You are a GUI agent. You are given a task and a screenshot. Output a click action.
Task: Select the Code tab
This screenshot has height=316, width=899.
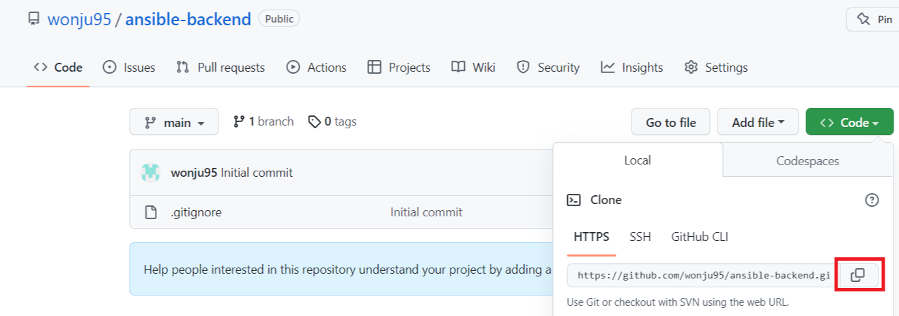tap(58, 67)
